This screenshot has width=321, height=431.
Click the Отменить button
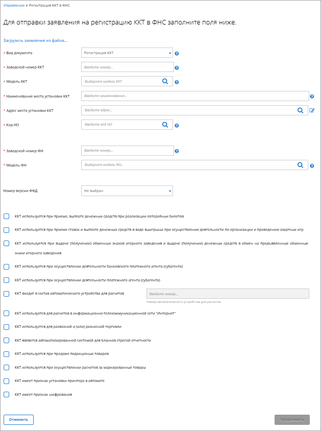(x=19, y=420)
